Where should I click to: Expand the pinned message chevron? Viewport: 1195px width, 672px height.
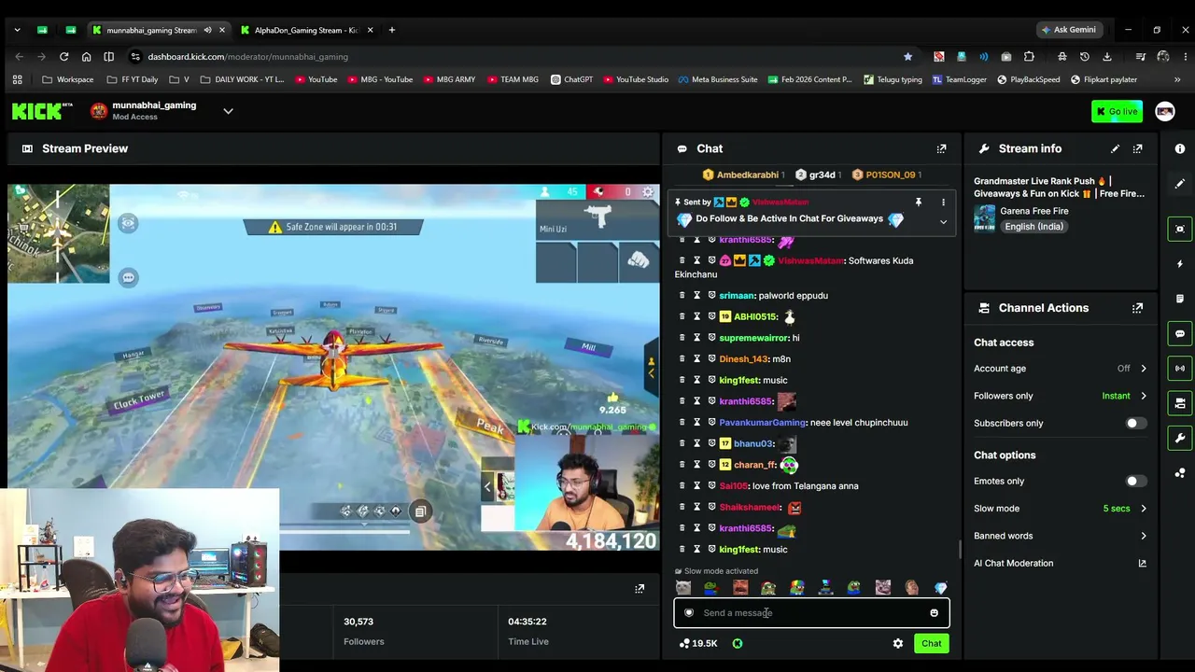(x=943, y=222)
